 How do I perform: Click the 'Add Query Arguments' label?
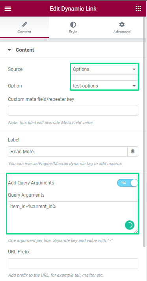tap(31, 183)
